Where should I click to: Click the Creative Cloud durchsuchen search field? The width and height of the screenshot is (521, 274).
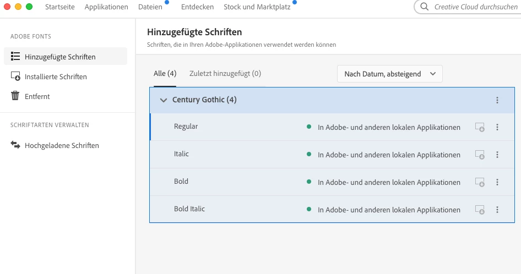[x=475, y=7]
